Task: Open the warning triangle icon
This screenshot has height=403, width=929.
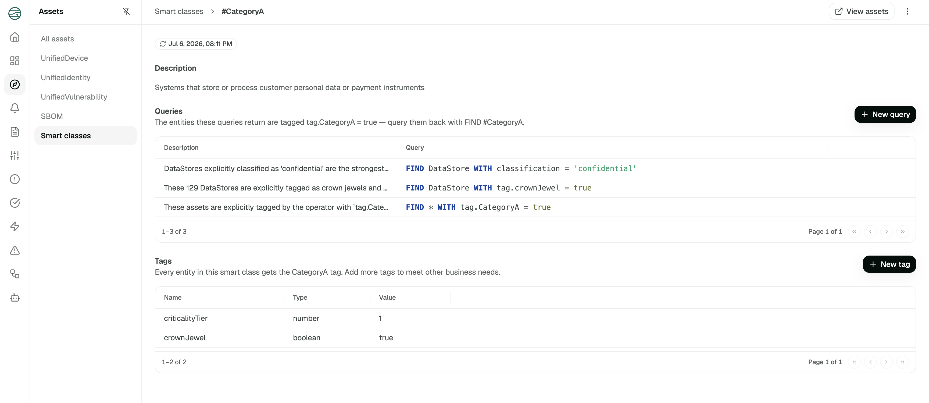Action: (x=15, y=250)
